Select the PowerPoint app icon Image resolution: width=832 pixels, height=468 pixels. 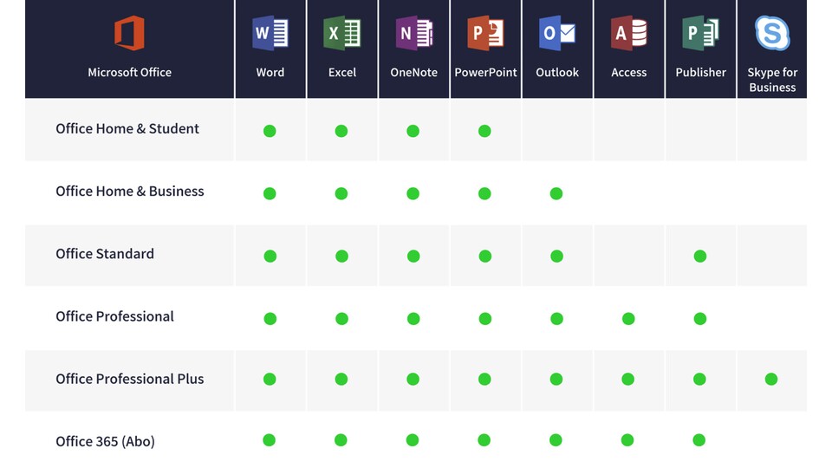click(x=485, y=33)
